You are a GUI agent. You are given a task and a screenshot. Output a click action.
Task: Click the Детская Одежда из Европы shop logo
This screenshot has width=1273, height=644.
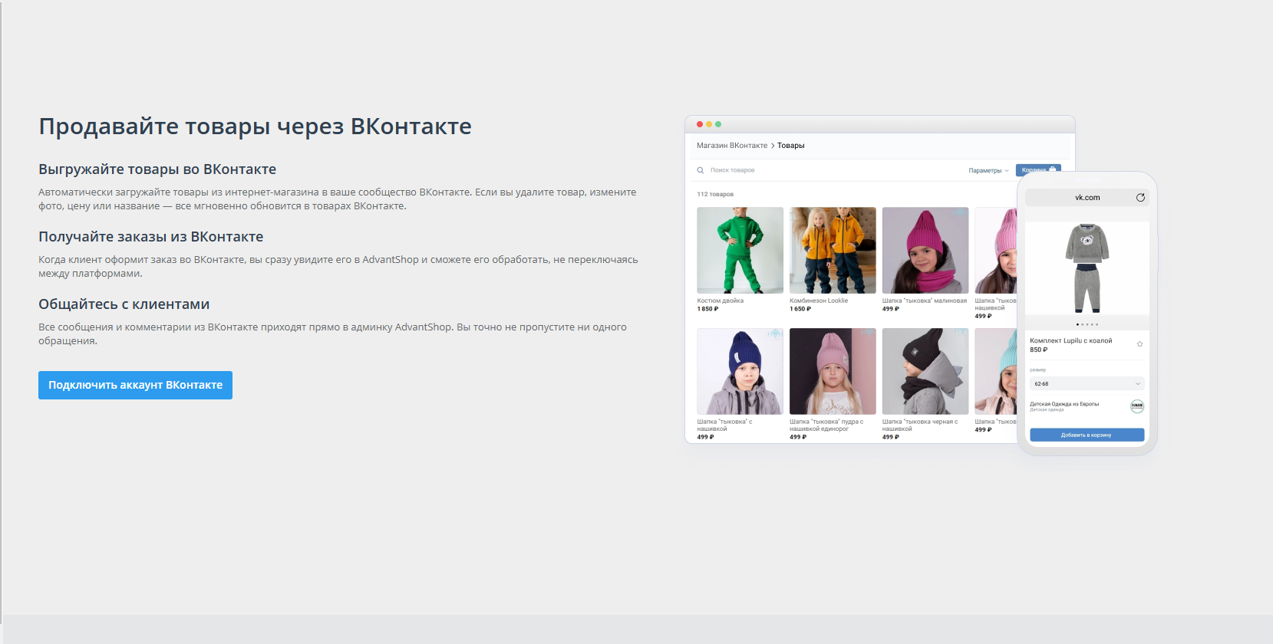[1137, 406]
